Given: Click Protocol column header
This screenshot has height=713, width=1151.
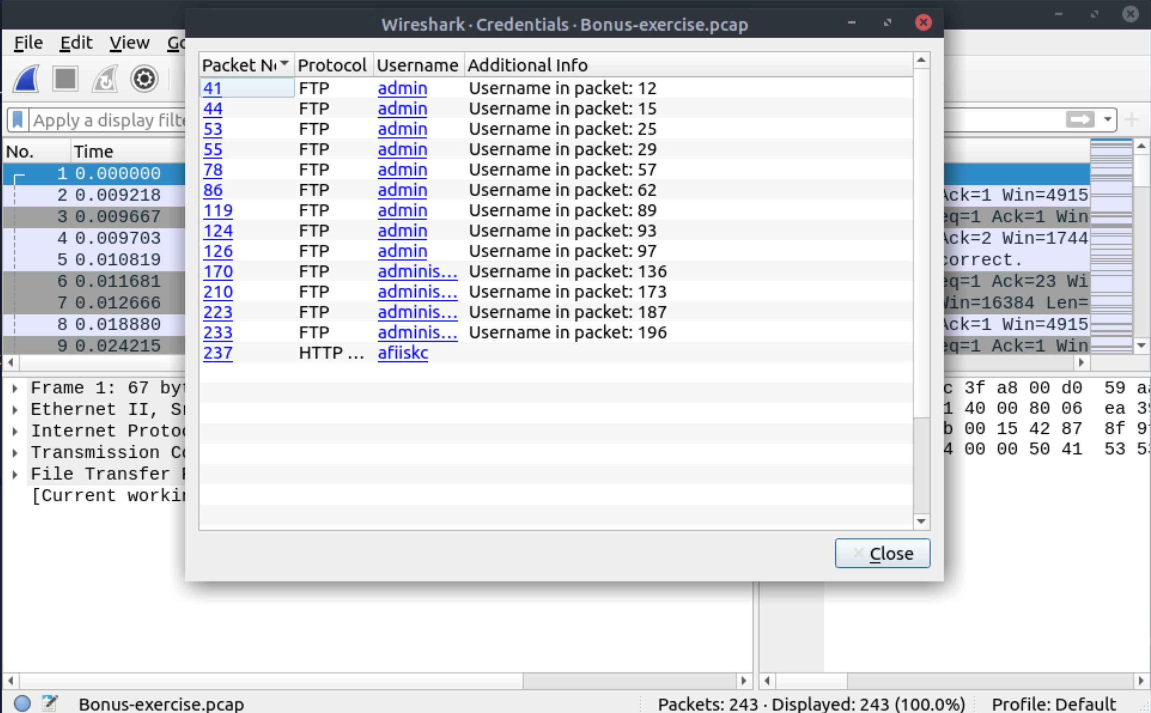Looking at the screenshot, I should click(x=334, y=65).
